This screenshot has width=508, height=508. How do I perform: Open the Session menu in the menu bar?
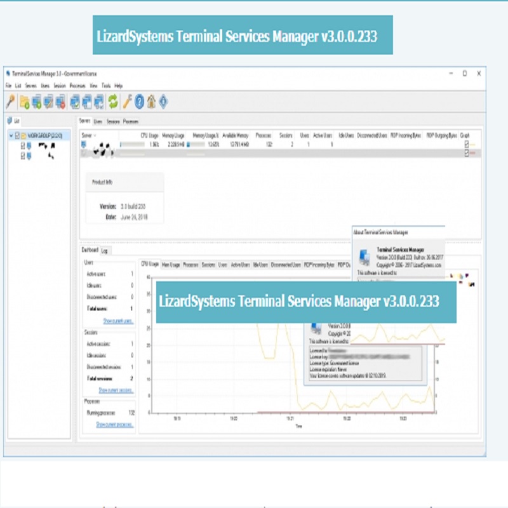pos(60,86)
